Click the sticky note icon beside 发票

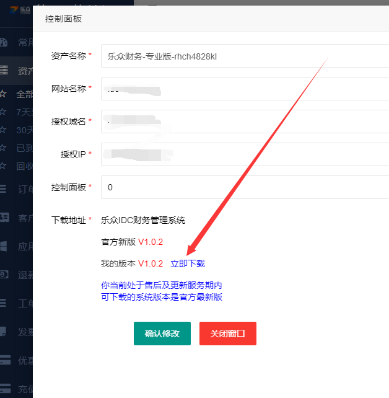3,332
